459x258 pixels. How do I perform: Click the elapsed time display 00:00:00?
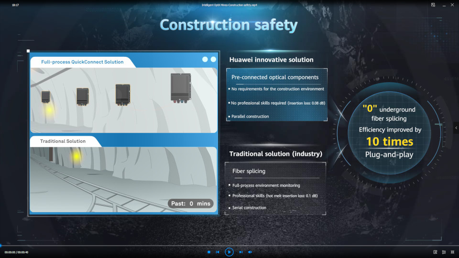click(x=10, y=252)
